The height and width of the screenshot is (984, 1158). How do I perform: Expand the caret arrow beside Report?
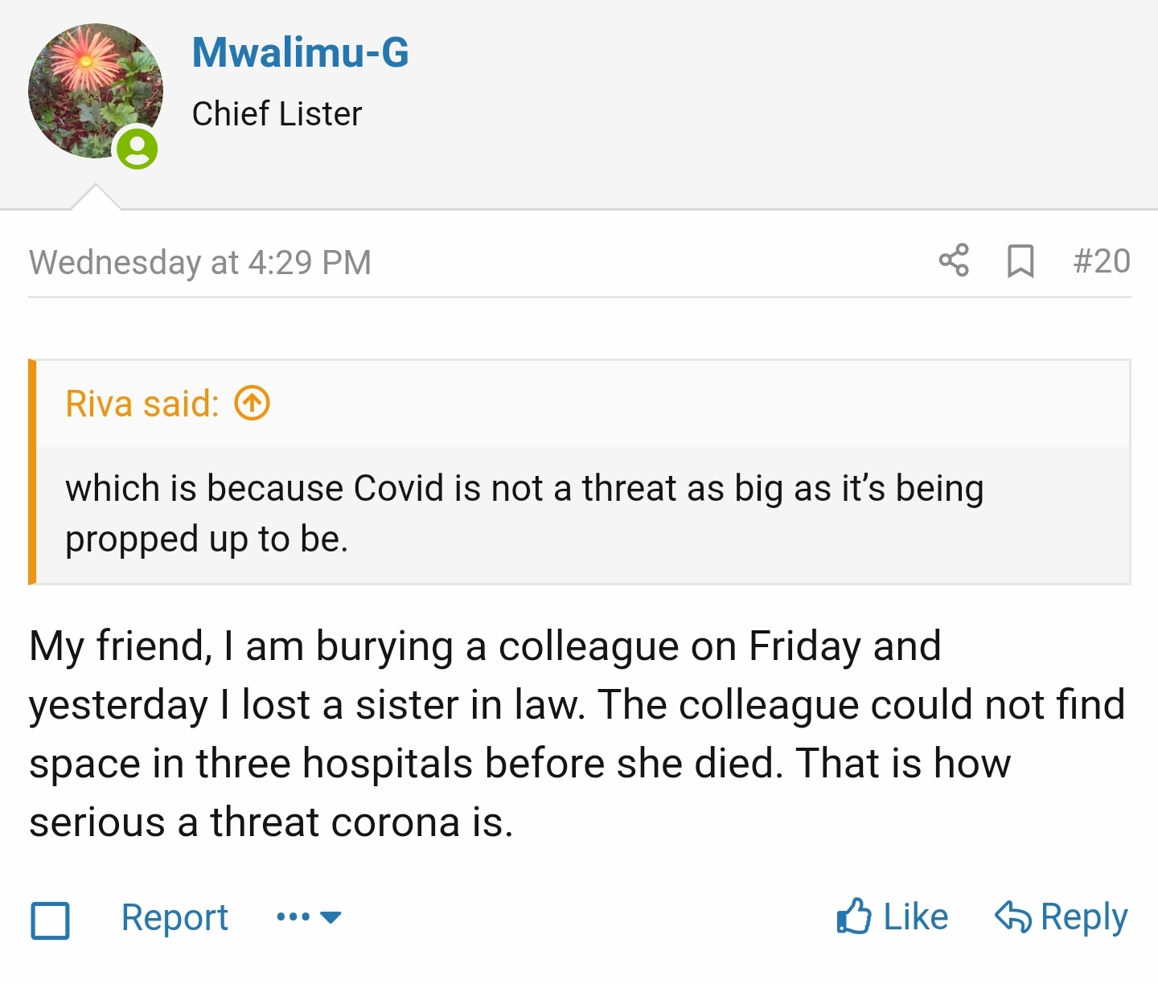pos(331,917)
